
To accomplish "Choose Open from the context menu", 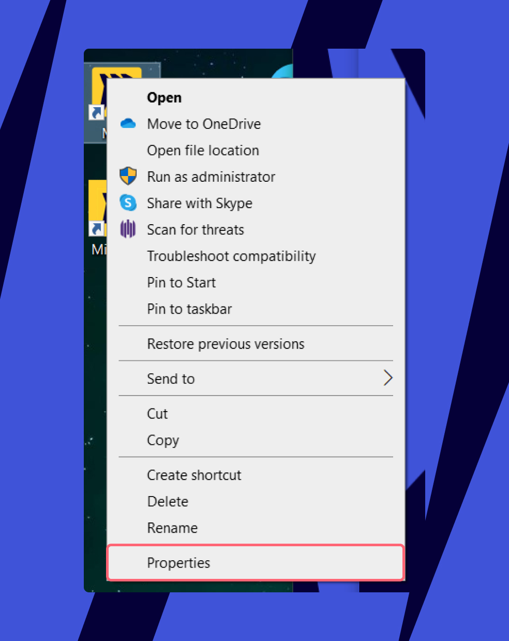I will [164, 98].
